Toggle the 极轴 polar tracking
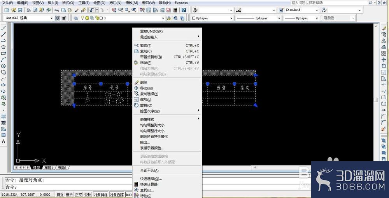 coord(88,195)
